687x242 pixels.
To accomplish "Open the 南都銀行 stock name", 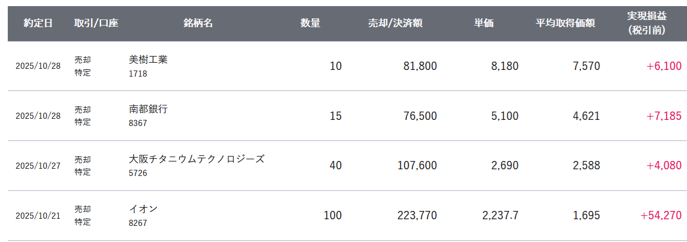I will pyautogui.click(x=148, y=109).
